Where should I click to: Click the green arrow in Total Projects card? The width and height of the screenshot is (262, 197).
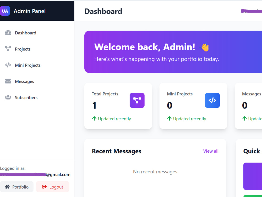click(94, 119)
